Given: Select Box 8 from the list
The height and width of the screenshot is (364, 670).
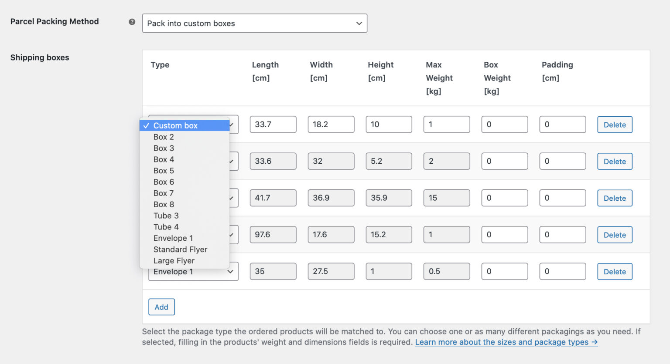Looking at the screenshot, I should tap(164, 204).
